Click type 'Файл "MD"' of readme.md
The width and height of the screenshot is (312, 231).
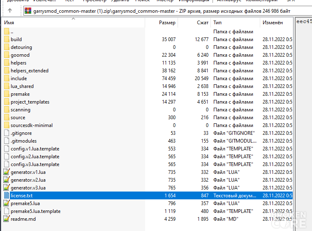pos(226,219)
